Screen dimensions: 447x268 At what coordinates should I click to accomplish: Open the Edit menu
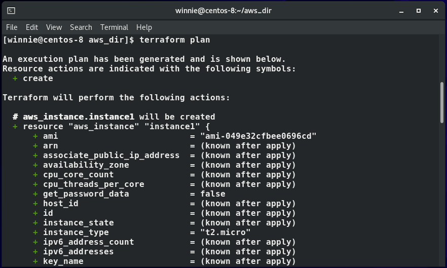[x=32, y=27]
